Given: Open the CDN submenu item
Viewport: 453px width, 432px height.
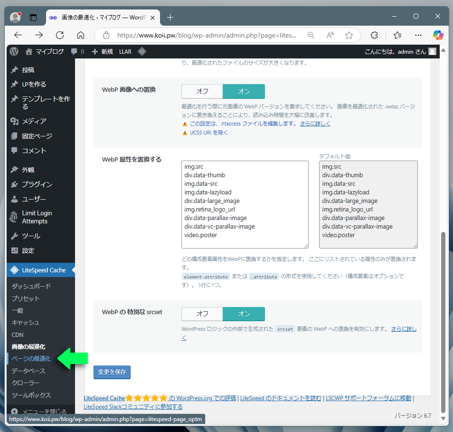Looking at the screenshot, I should (x=18, y=335).
